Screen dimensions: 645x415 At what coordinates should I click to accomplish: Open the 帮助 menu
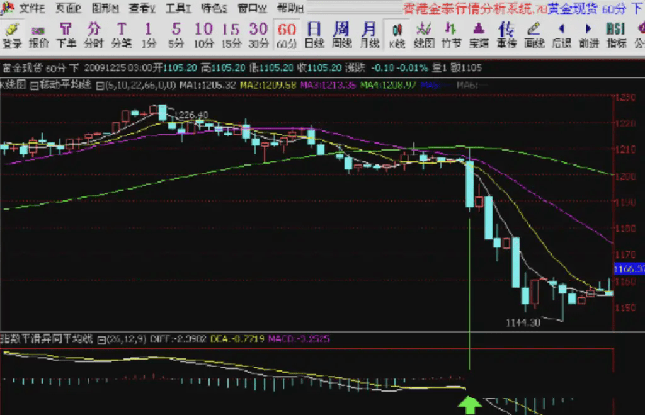point(290,8)
